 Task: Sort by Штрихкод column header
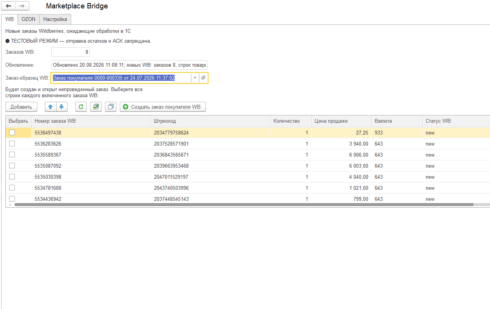[210, 121]
